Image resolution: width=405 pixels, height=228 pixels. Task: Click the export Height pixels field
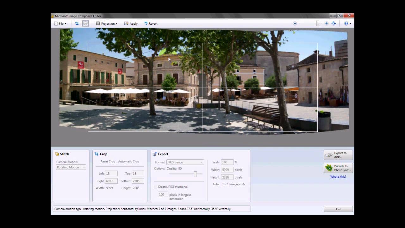[x=227, y=177]
